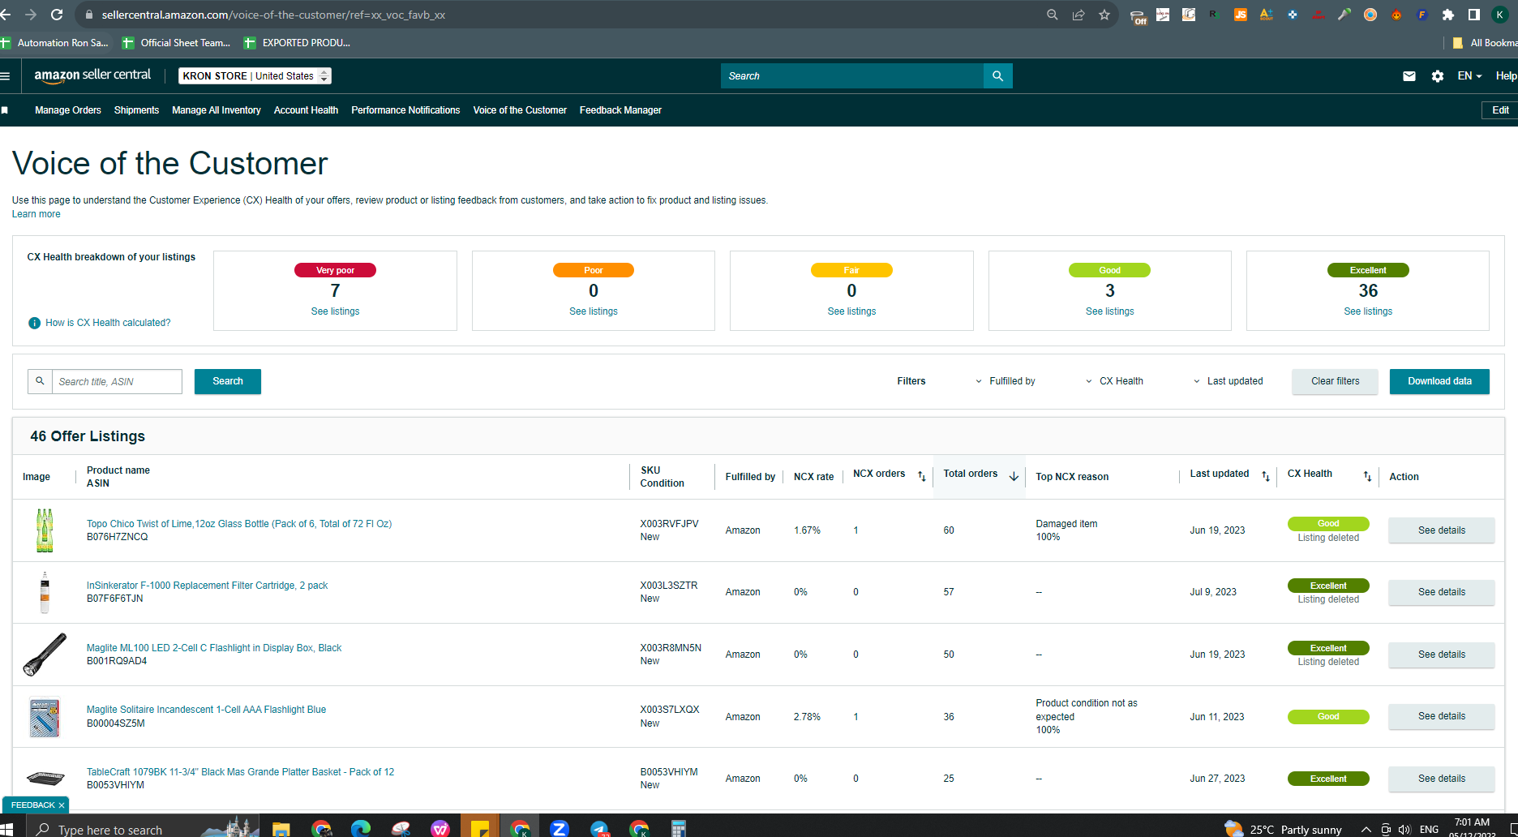See listings under Good
This screenshot has width=1518, height=837.
tap(1109, 311)
